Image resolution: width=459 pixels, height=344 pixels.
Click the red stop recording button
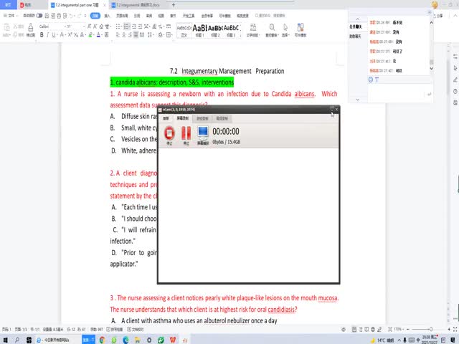point(169,133)
